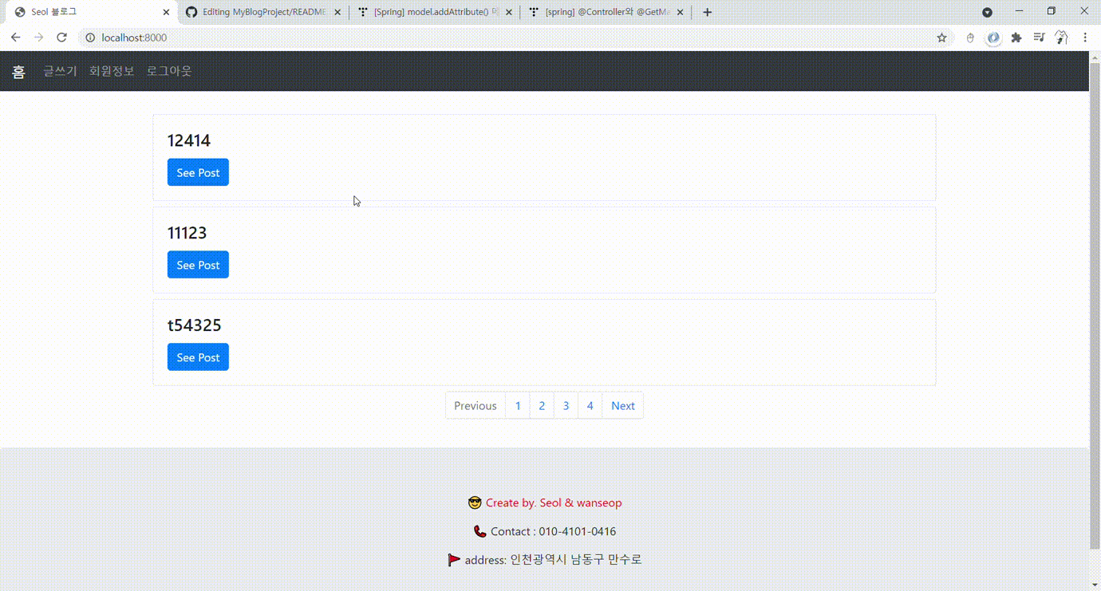Close the GitHub Editing MyBlogProject tab
Screen dimensions: 1101x591
337,12
